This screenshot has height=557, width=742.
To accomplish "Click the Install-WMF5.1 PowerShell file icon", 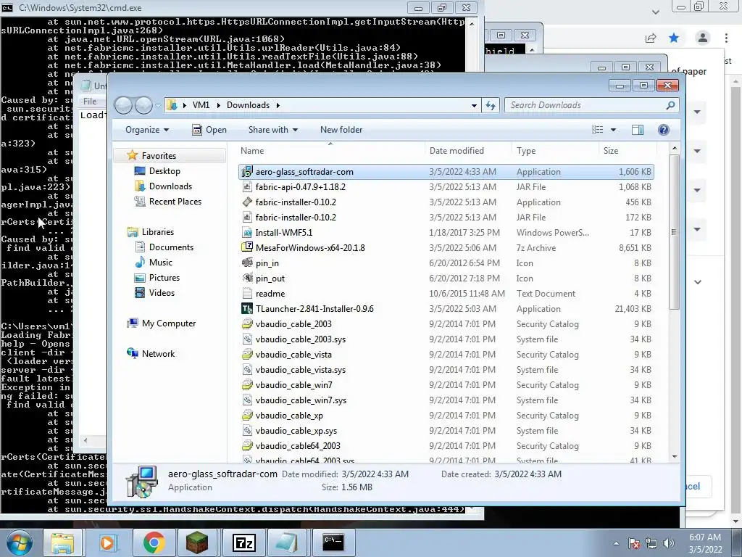I will click(x=246, y=233).
